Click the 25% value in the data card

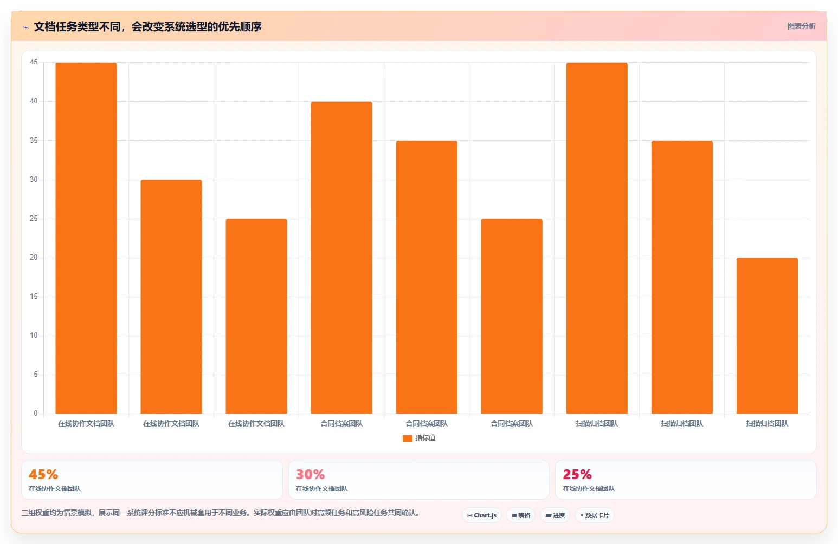tap(577, 475)
